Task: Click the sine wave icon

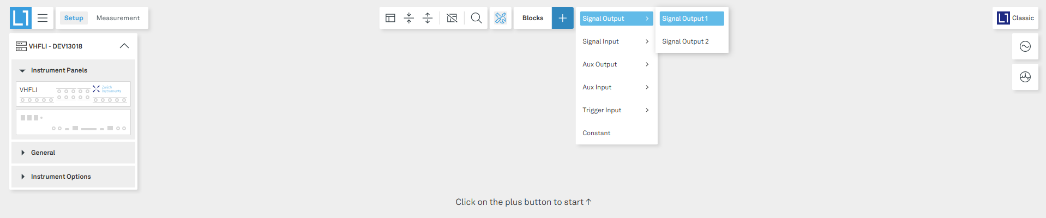Action: coord(1025,46)
